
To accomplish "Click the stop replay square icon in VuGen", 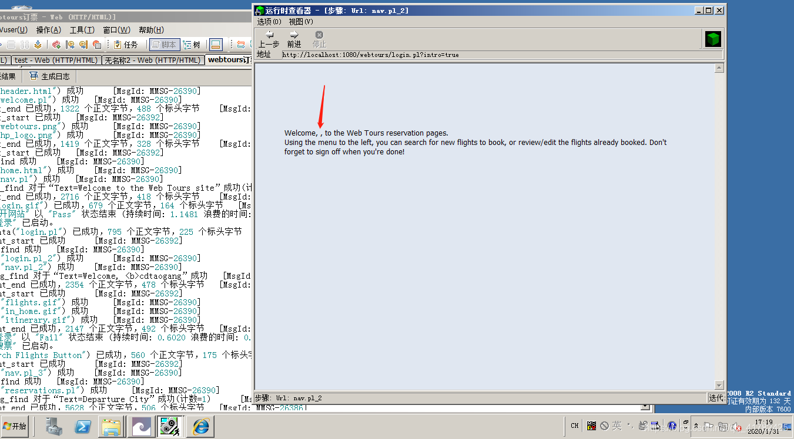I will point(11,45).
